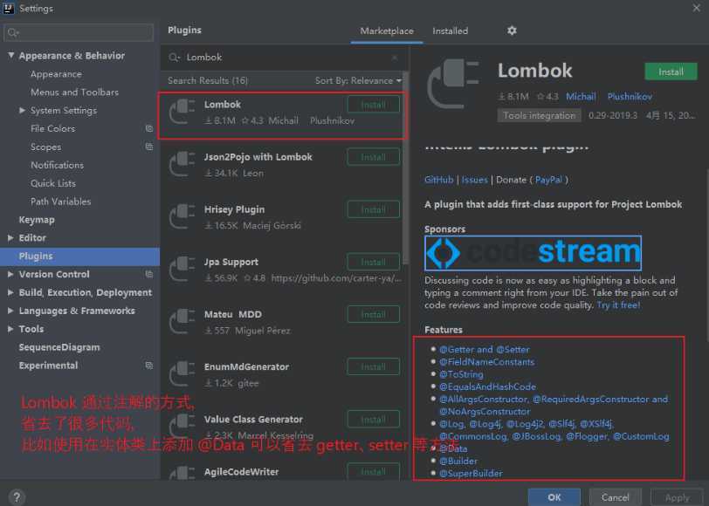Image resolution: width=709 pixels, height=506 pixels.
Task: Confirm settings with OK button
Action: pos(554,497)
